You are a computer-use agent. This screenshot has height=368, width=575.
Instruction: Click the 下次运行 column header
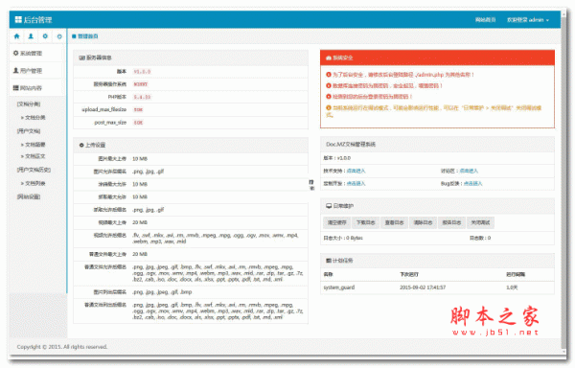[x=409, y=274]
